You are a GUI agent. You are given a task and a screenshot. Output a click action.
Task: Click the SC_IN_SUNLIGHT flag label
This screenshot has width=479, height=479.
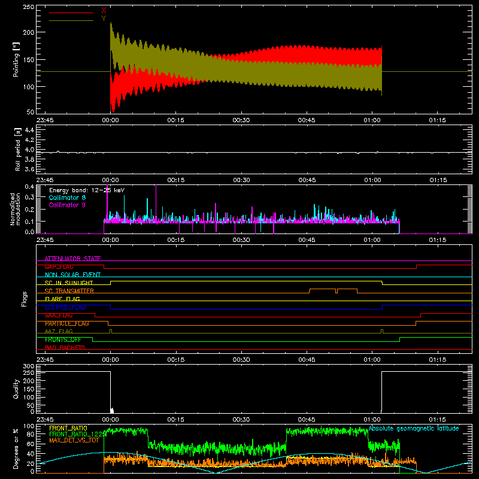point(69,283)
